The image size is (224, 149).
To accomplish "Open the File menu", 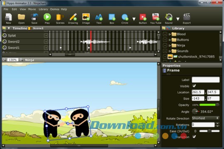I will [6, 9].
